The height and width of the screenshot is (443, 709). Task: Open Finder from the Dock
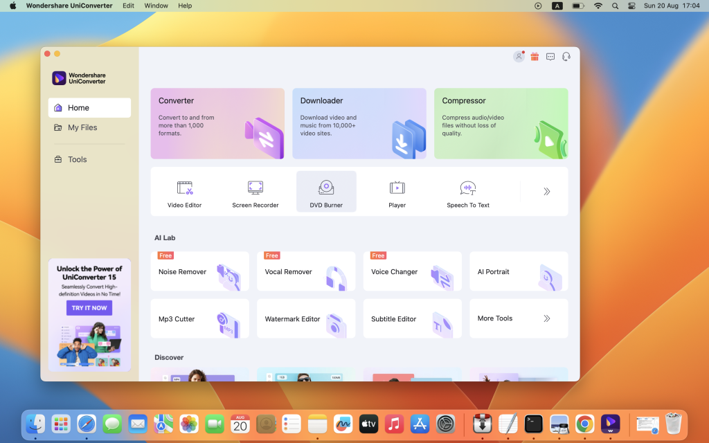click(35, 424)
